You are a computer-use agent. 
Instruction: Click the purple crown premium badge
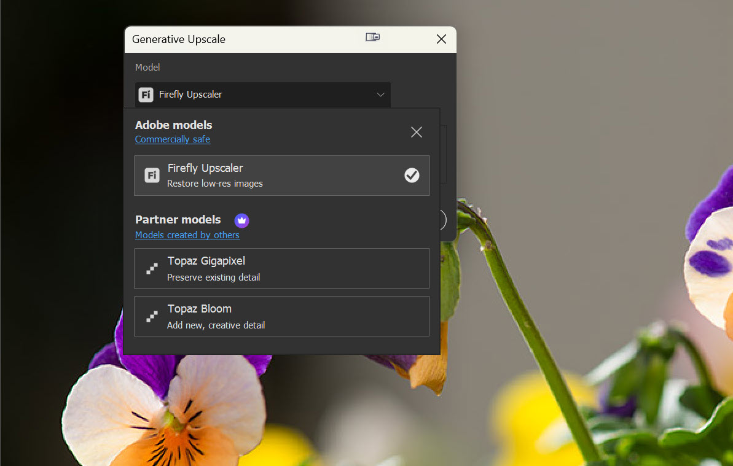[241, 220]
